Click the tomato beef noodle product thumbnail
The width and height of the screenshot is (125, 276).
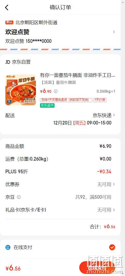coord(21,90)
